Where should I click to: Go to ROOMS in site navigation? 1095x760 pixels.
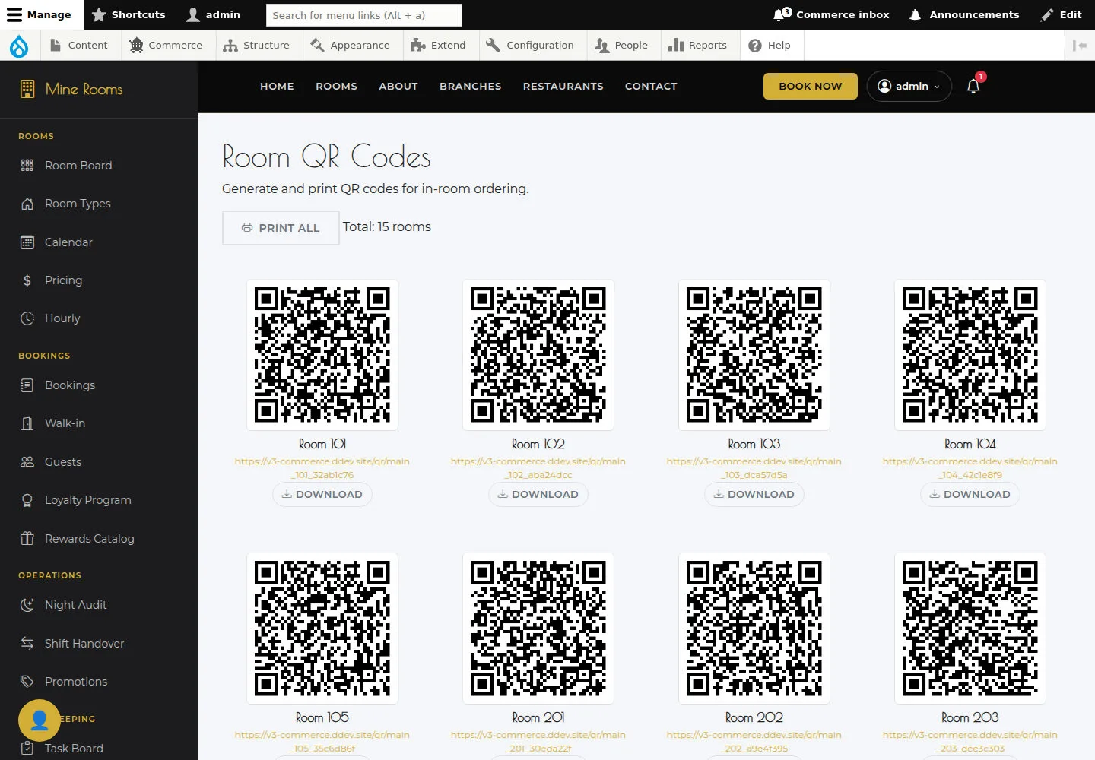click(x=336, y=86)
